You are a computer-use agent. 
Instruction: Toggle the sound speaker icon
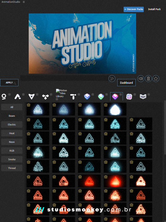pos(141,79)
